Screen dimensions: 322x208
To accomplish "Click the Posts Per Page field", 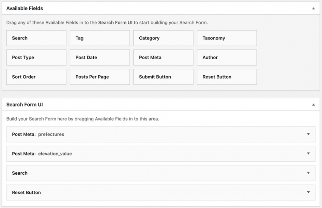I will [100, 77].
